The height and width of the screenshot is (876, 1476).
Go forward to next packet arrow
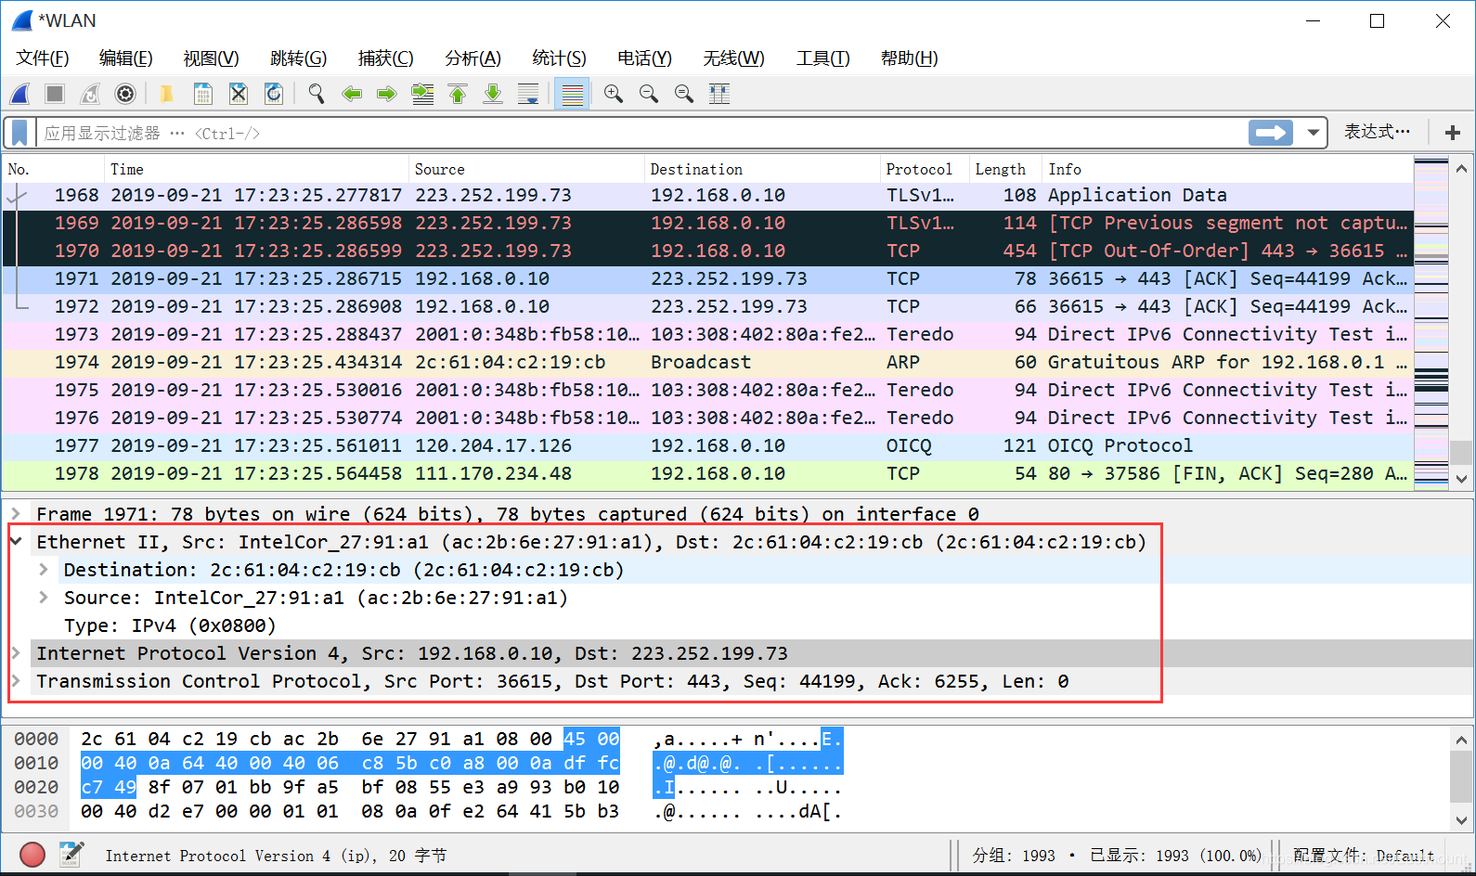click(387, 94)
